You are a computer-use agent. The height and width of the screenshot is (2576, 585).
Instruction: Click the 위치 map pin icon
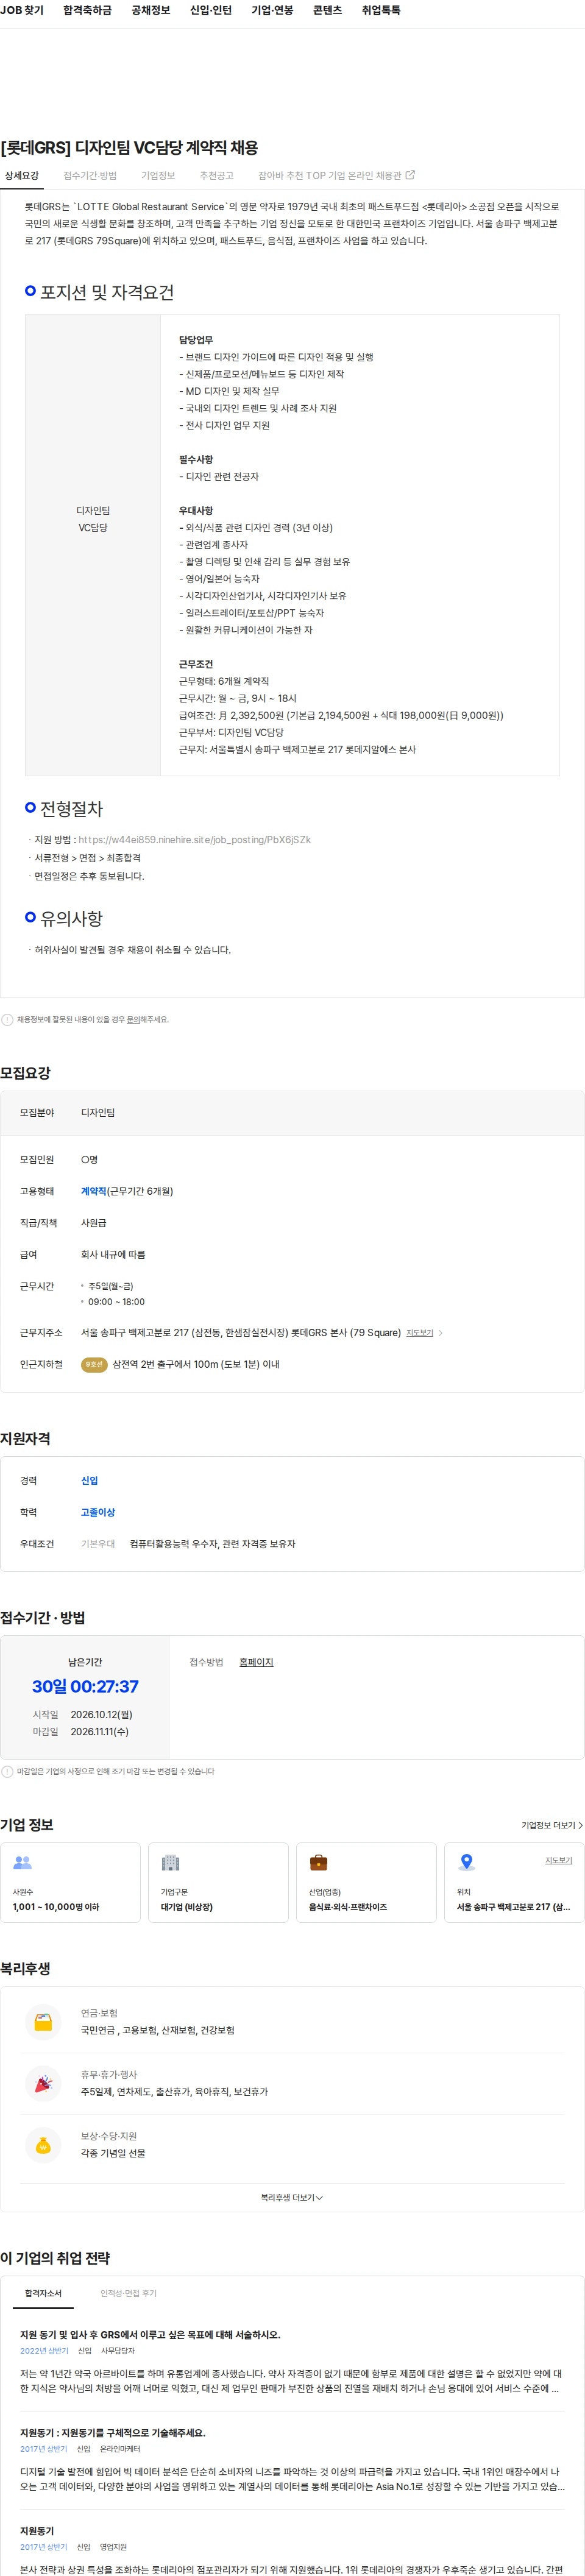[466, 1862]
